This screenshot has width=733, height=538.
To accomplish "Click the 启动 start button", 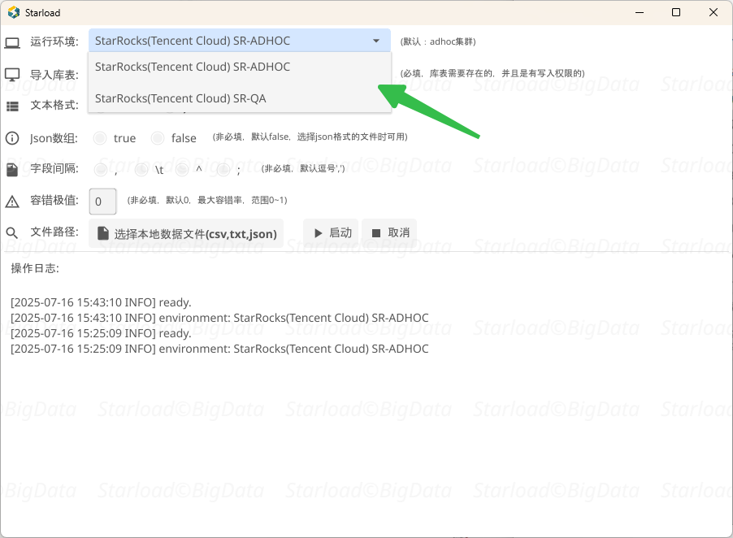I will pyautogui.click(x=331, y=232).
